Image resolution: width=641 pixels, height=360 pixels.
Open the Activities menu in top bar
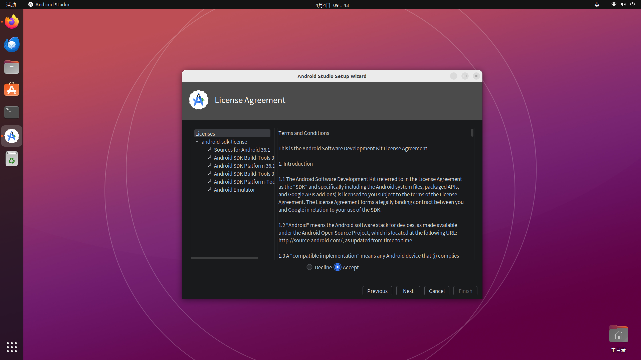[11, 5]
